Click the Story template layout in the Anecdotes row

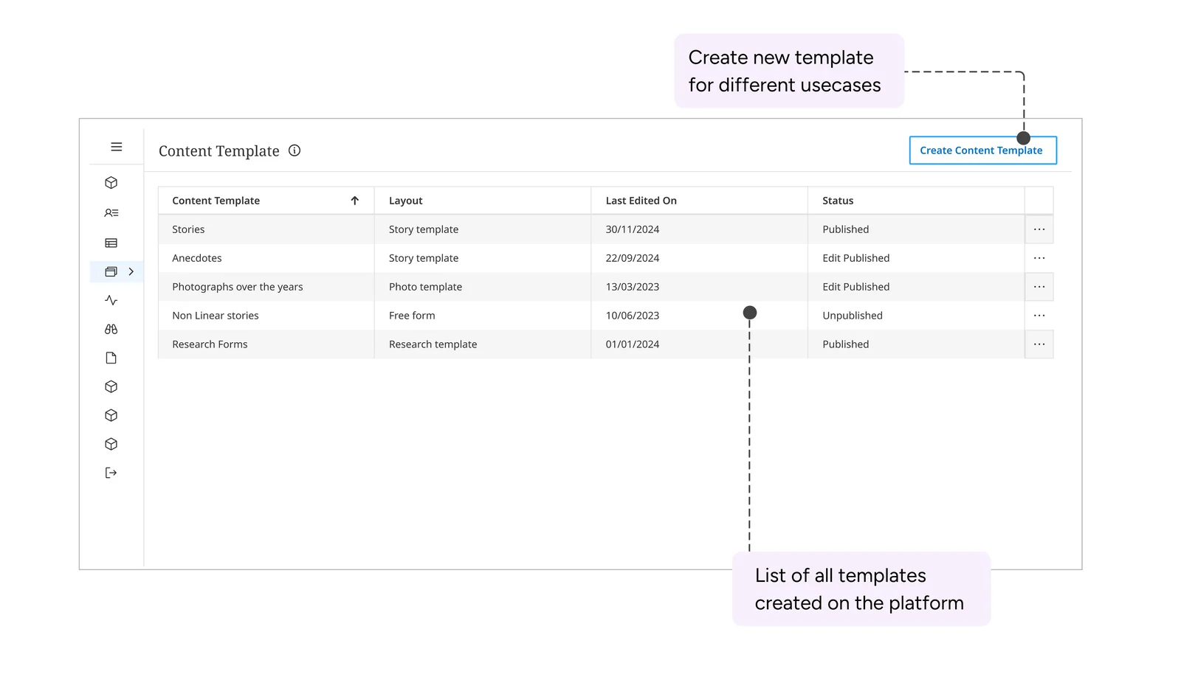424,258
